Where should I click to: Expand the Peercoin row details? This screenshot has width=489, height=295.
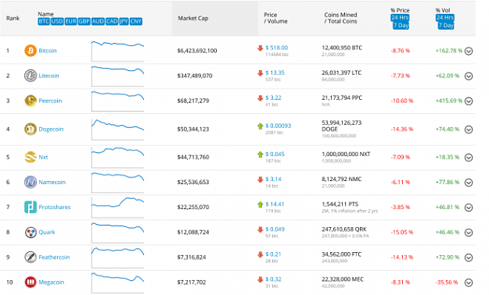pos(469,101)
